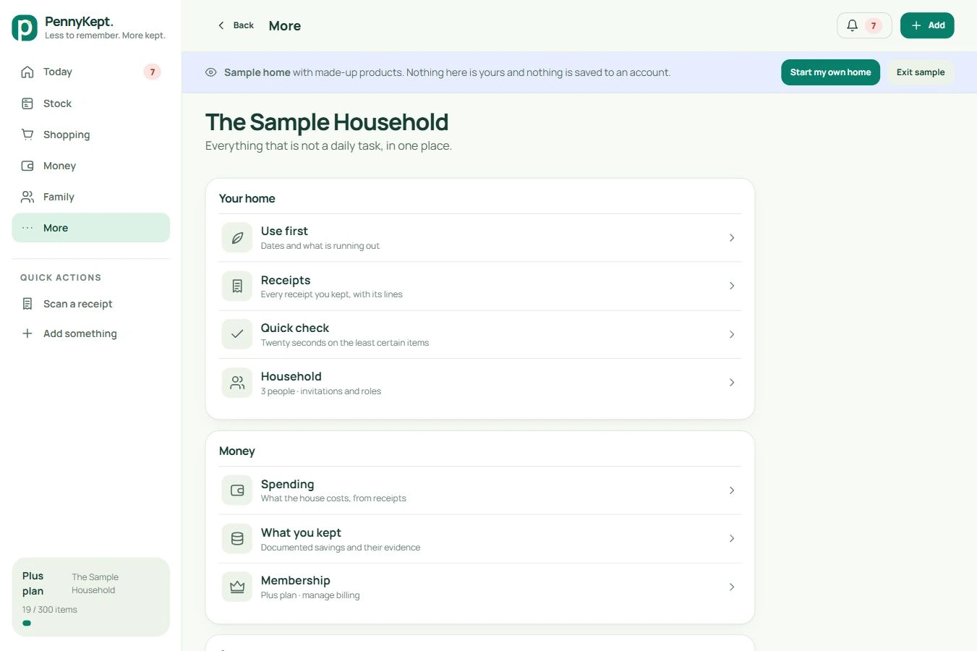Click the PennyKept logo icon
Viewport: 977px width, 651px height.
[x=25, y=28]
